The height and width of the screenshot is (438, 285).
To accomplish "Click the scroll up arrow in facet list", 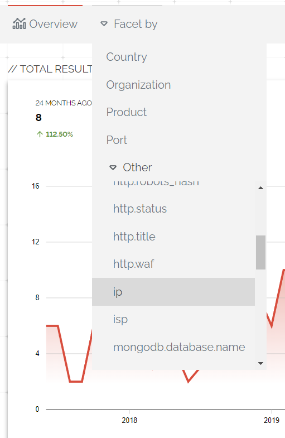I will pos(260,188).
